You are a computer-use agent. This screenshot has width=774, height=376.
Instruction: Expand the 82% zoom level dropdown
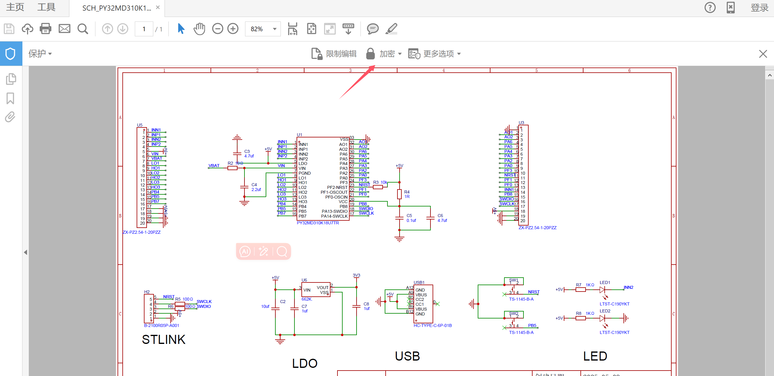click(274, 29)
